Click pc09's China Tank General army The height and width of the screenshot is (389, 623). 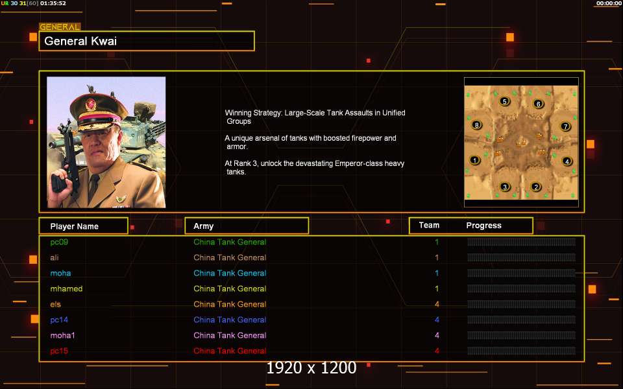[x=230, y=242]
